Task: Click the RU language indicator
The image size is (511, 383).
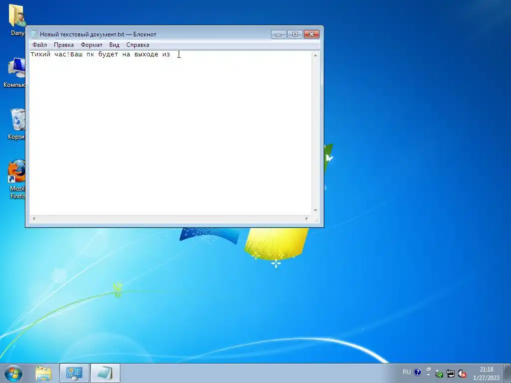Action: [407, 372]
